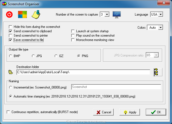
Task: Click the yellow folder icon beside destination path
Action: [x=11, y=72]
